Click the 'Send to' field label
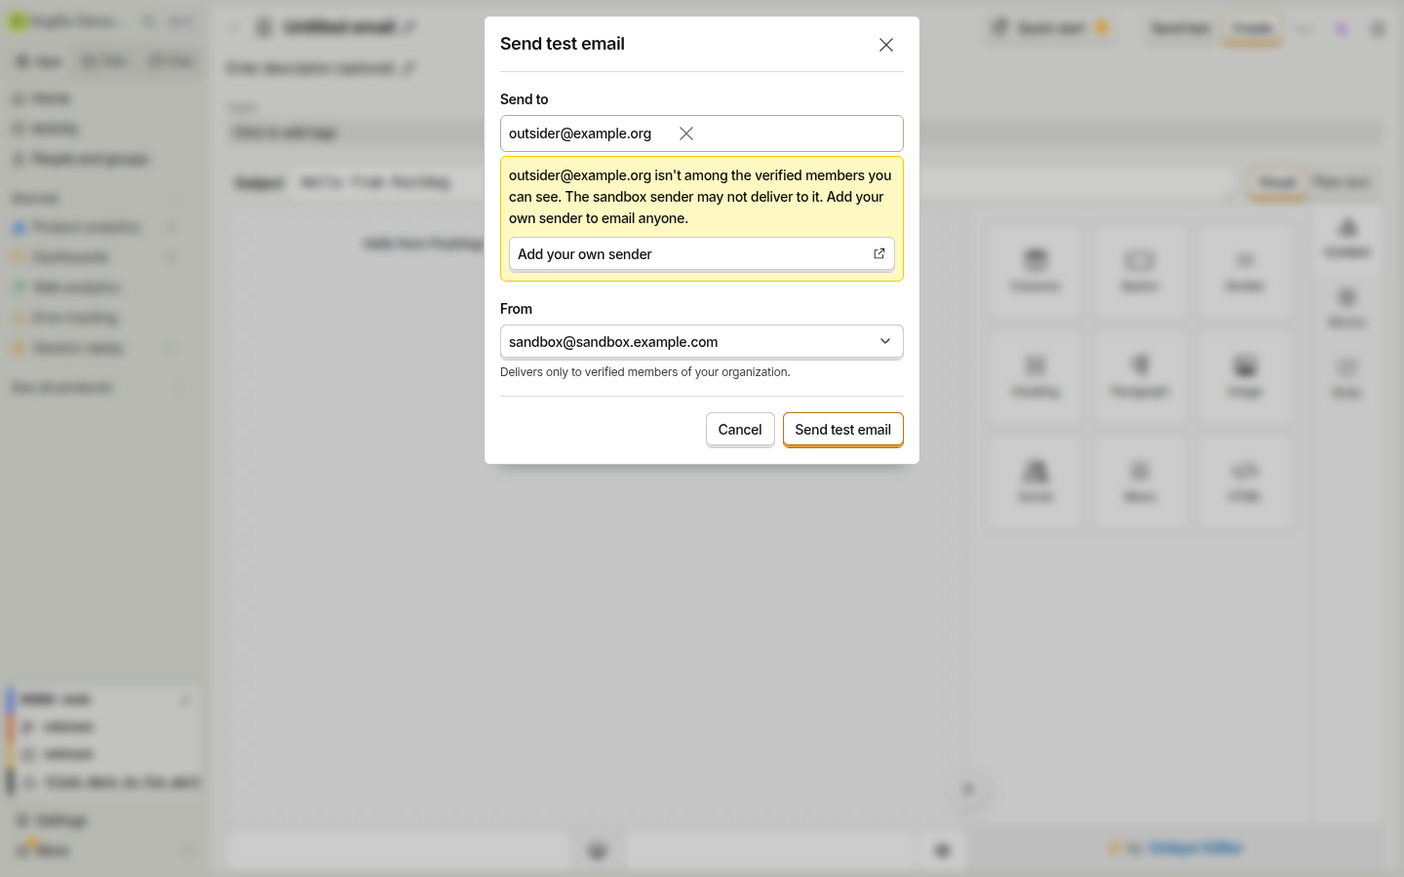This screenshot has width=1404, height=877. pos(525,99)
